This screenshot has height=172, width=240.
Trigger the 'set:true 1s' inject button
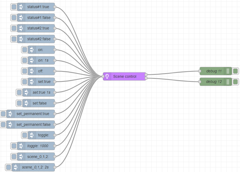click(19, 92)
